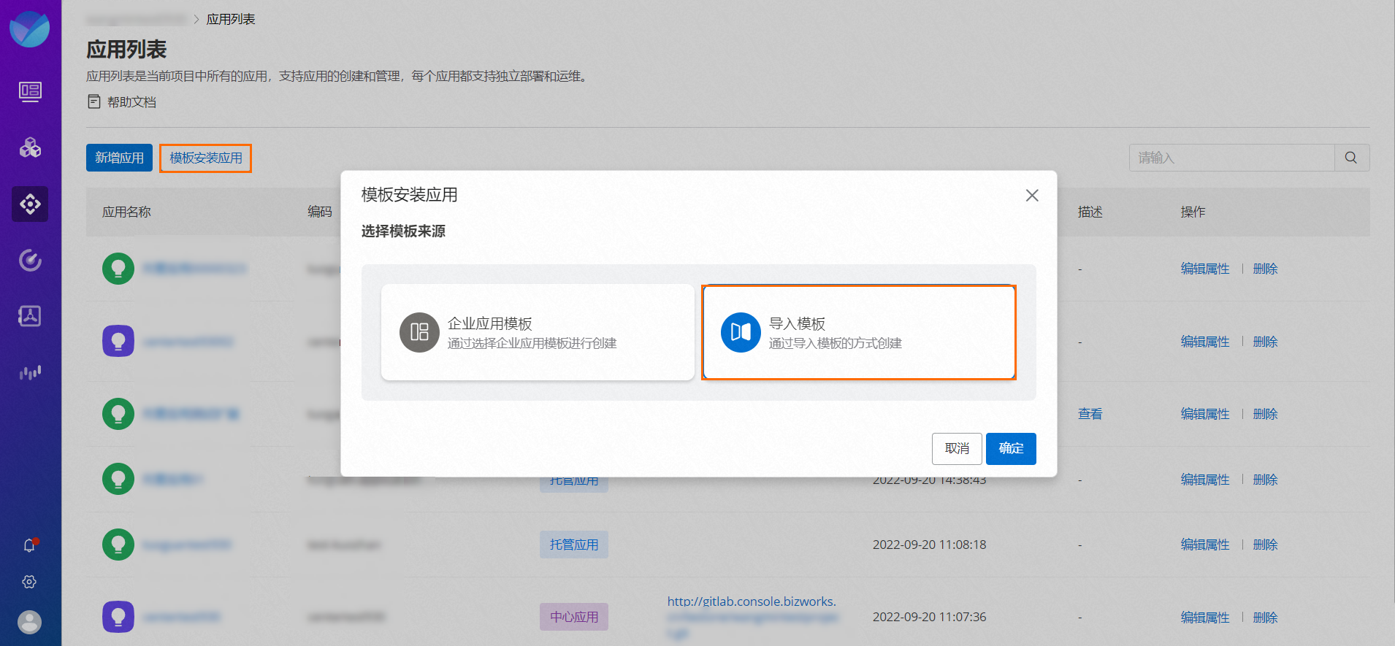Click 查看 in the 描述 column
The height and width of the screenshot is (646, 1395).
point(1090,414)
